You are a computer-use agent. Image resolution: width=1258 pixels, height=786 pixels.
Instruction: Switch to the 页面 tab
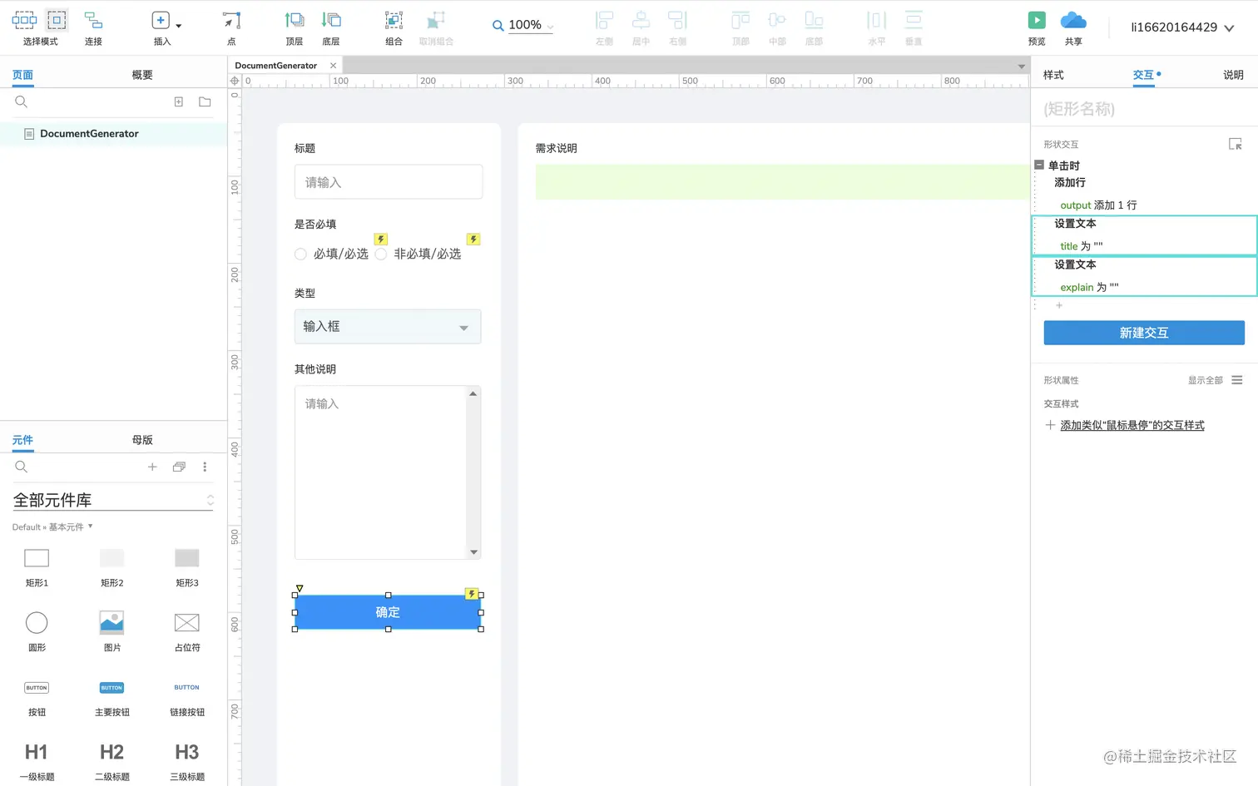pyautogui.click(x=22, y=75)
